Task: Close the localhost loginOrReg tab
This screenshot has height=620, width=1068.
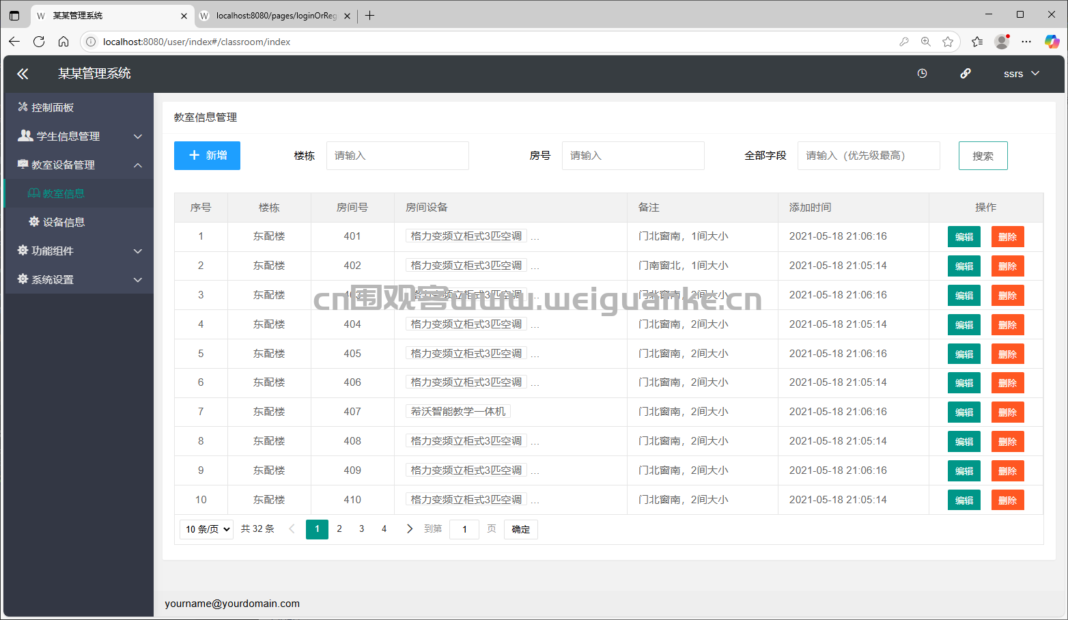Action: click(347, 16)
